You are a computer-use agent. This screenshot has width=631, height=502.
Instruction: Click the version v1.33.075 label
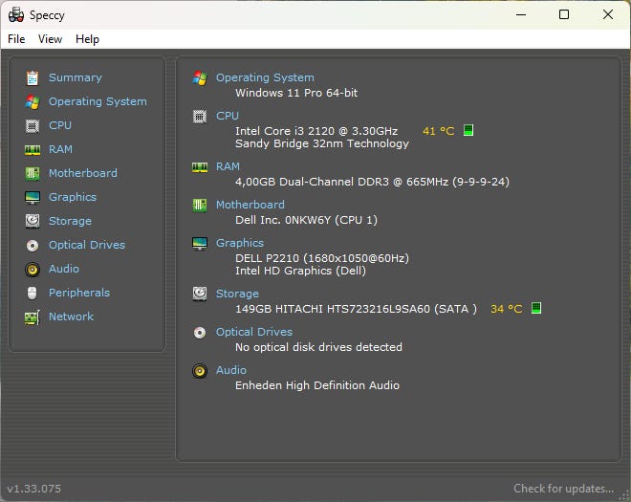34,489
